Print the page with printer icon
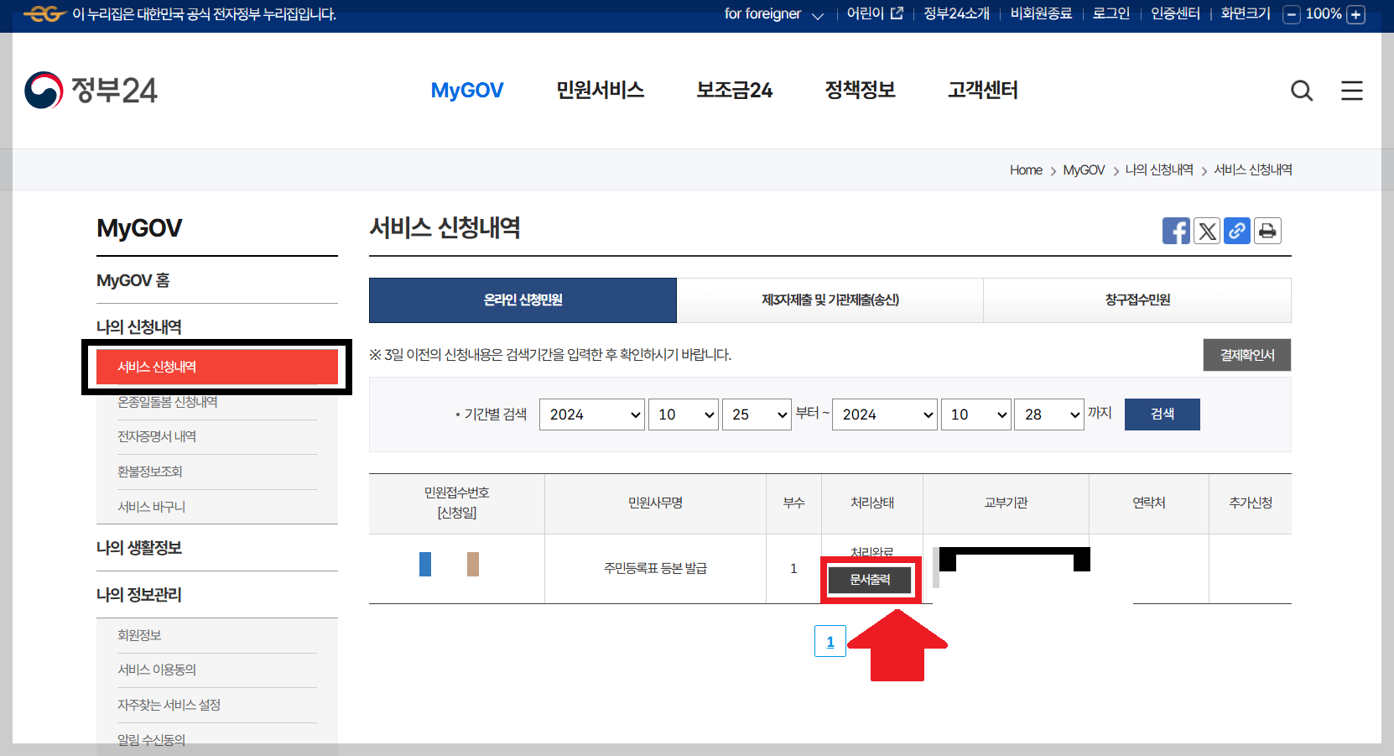1394x756 pixels. coord(1267,231)
